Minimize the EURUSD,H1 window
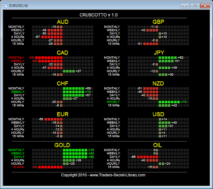The height and width of the screenshot is (189, 213). pyautogui.click(x=185, y=6)
